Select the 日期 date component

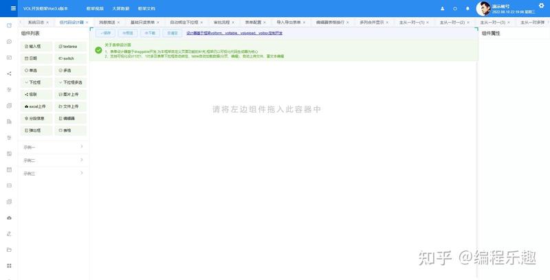pyautogui.click(x=36, y=58)
